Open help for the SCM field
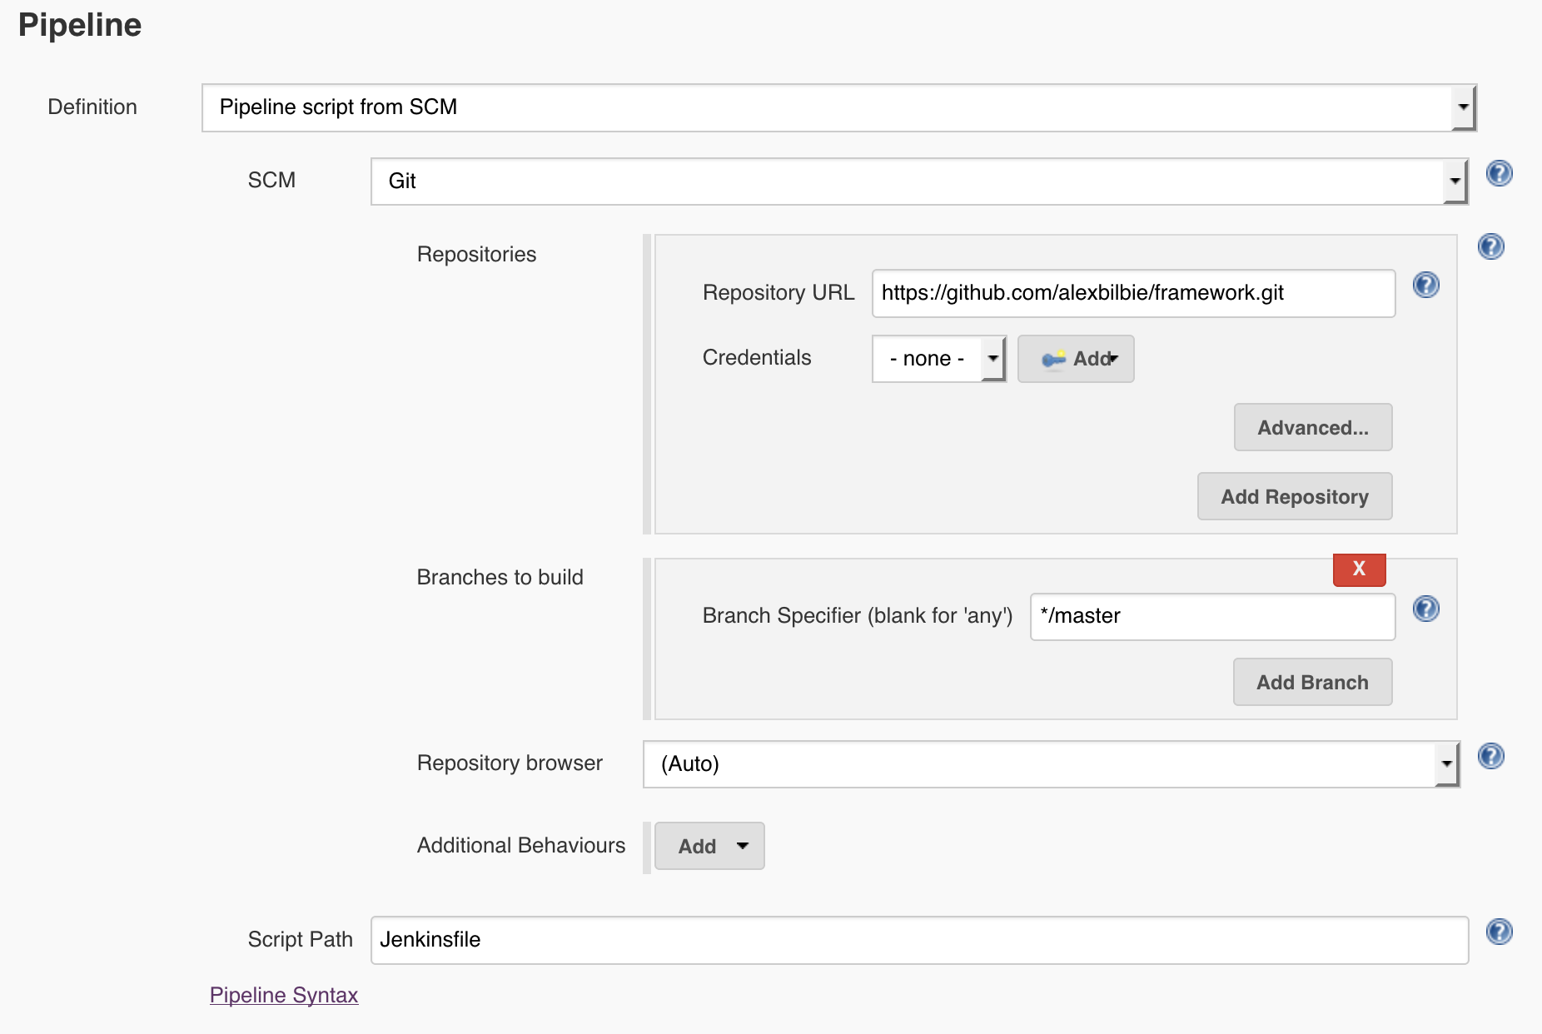Image resolution: width=1542 pixels, height=1034 pixels. pyautogui.click(x=1499, y=173)
